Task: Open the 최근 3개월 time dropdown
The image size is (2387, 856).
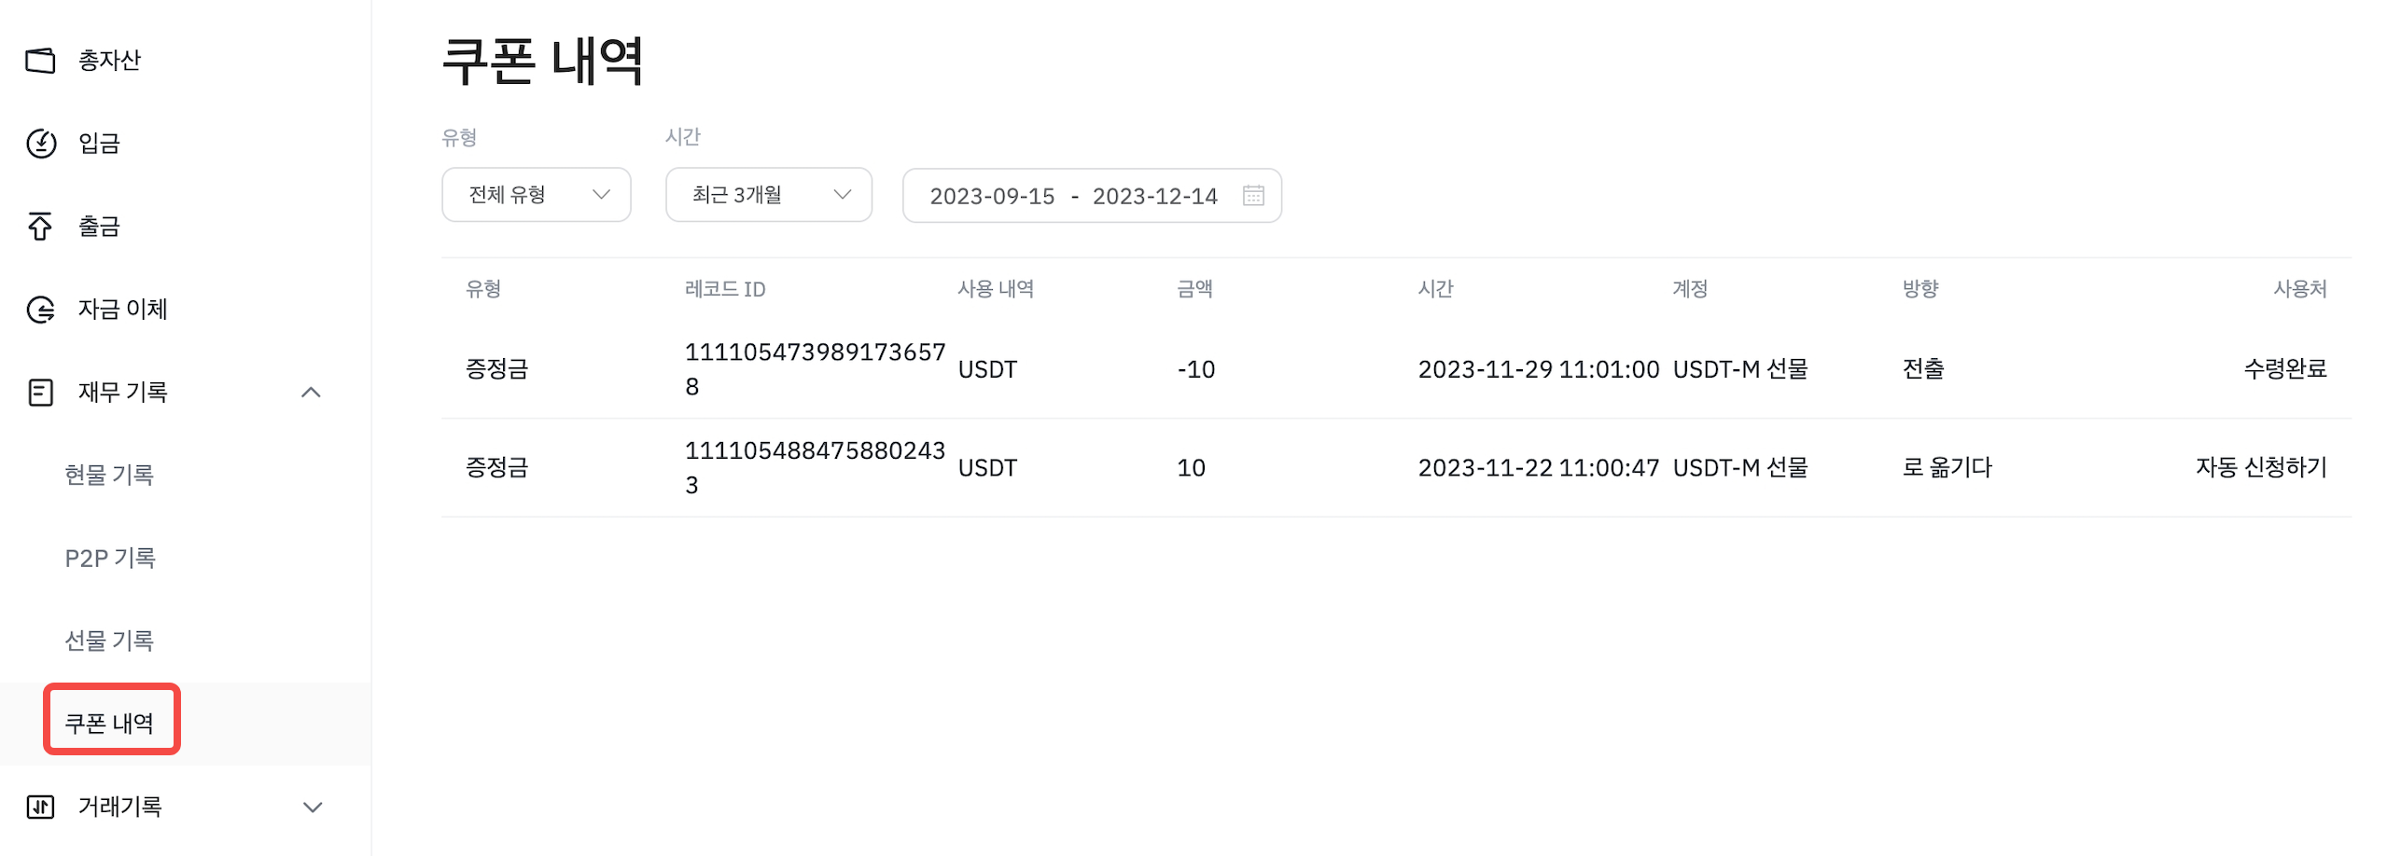Action: coord(769,195)
